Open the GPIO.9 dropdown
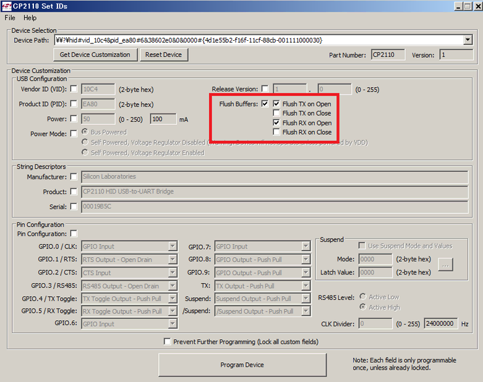The height and width of the screenshot is (382, 483). pyautogui.click(x=306, y=273)
